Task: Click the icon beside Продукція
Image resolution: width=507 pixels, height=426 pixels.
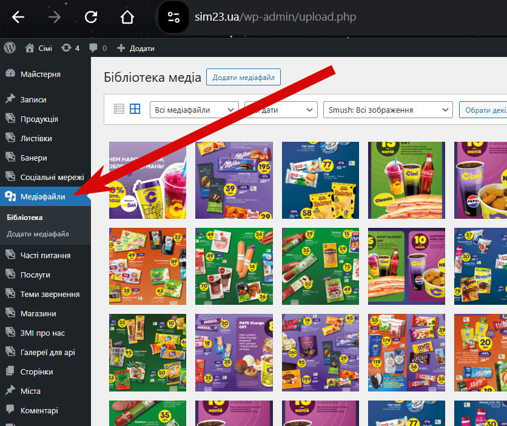Action: 10,118
